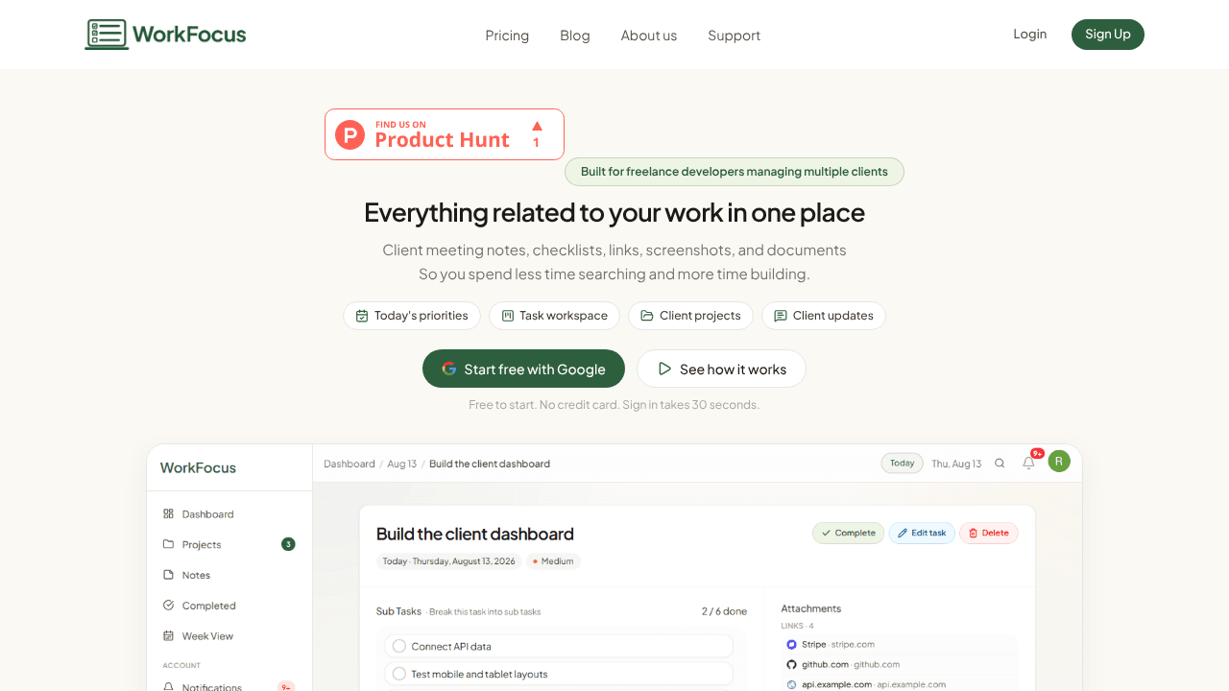Image resolution: width=1229 pixels, height=691 pixels.
Task: Click the Task workspace board icon
Action: 508,316
